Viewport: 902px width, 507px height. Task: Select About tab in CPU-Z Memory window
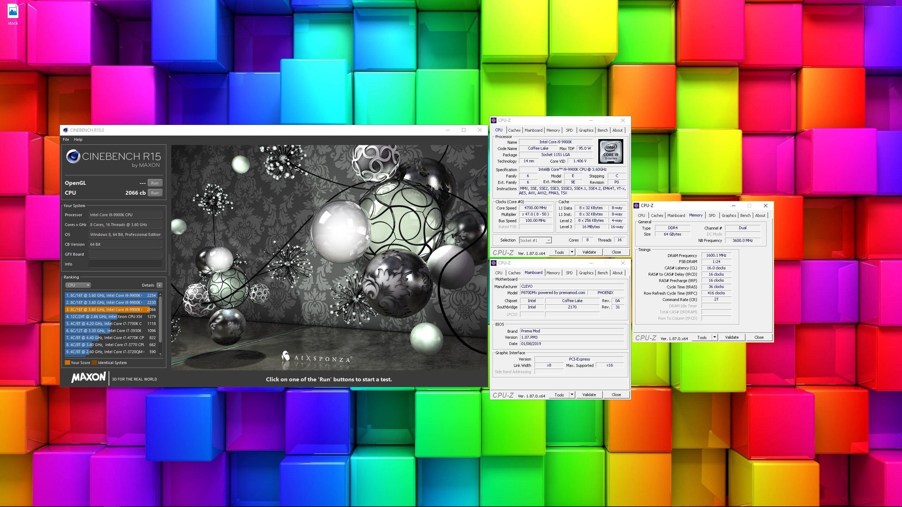[760, 215]
